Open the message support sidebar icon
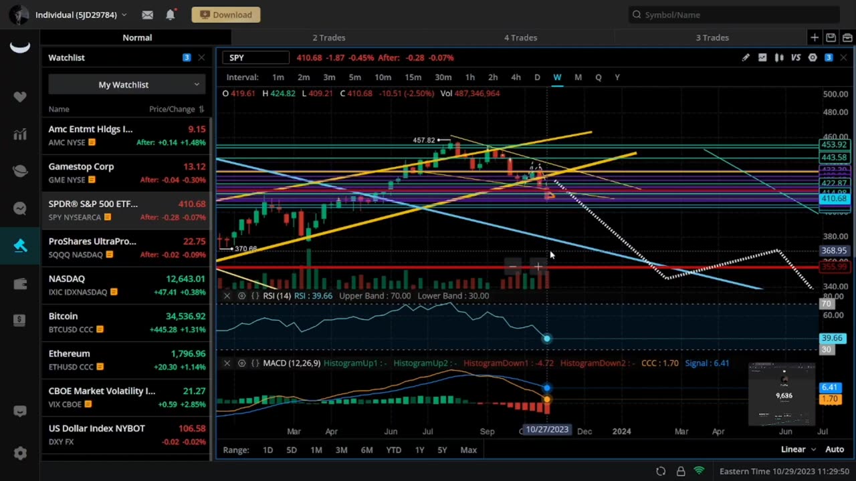The width and height of the screenshot is (856, 481). [20, 412]
